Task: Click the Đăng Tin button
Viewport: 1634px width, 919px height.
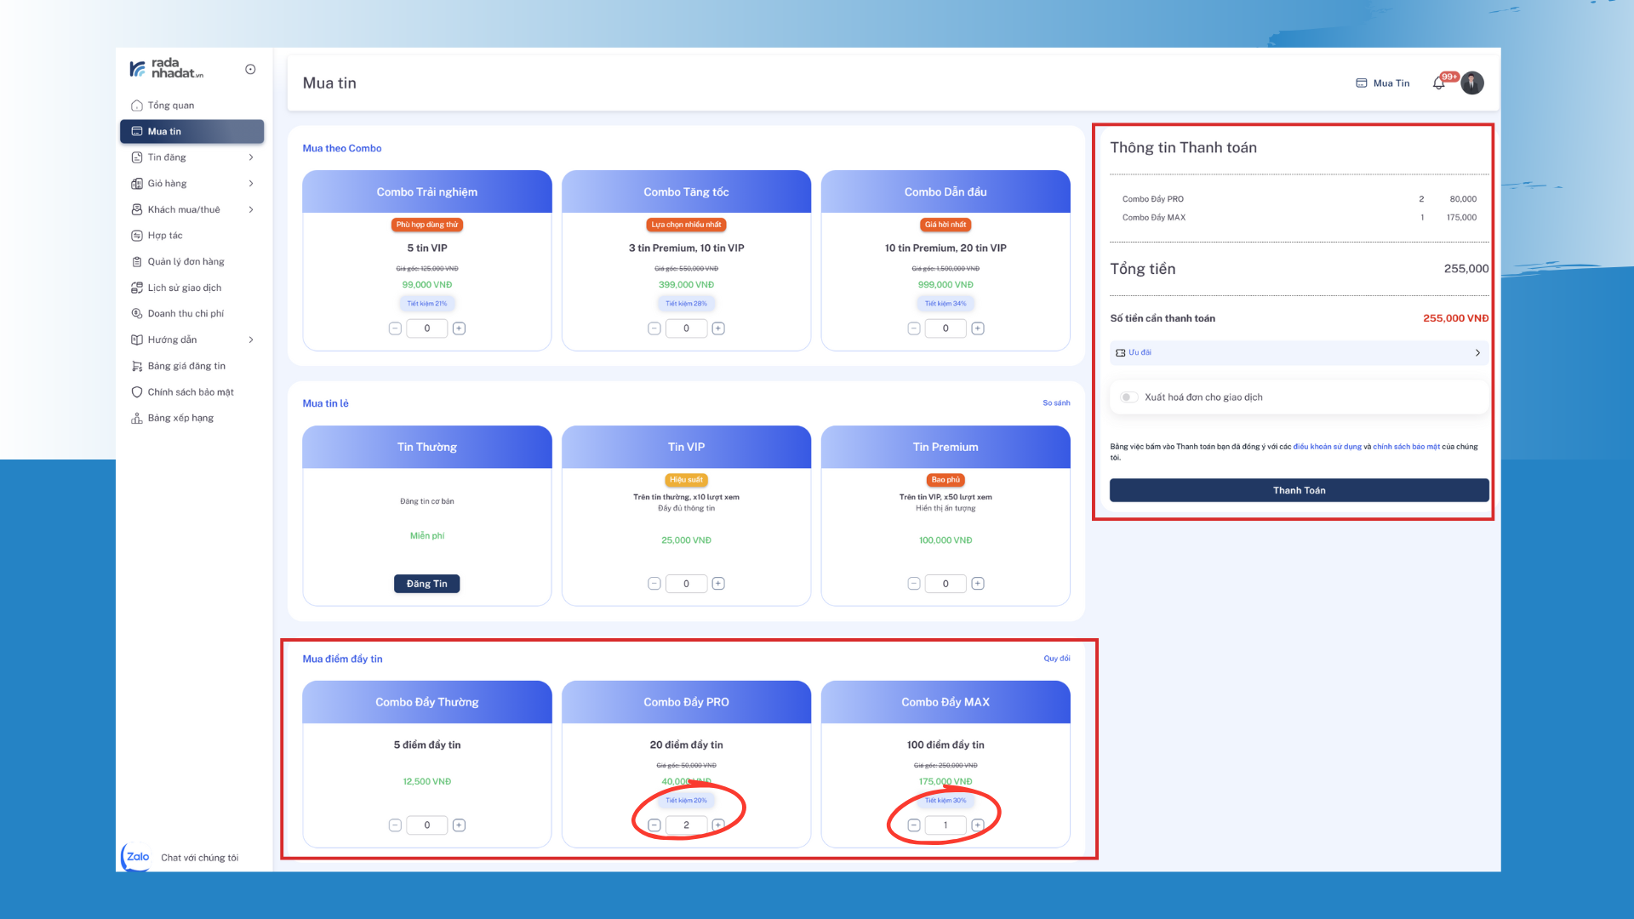Action: click(x=426, y=584)
